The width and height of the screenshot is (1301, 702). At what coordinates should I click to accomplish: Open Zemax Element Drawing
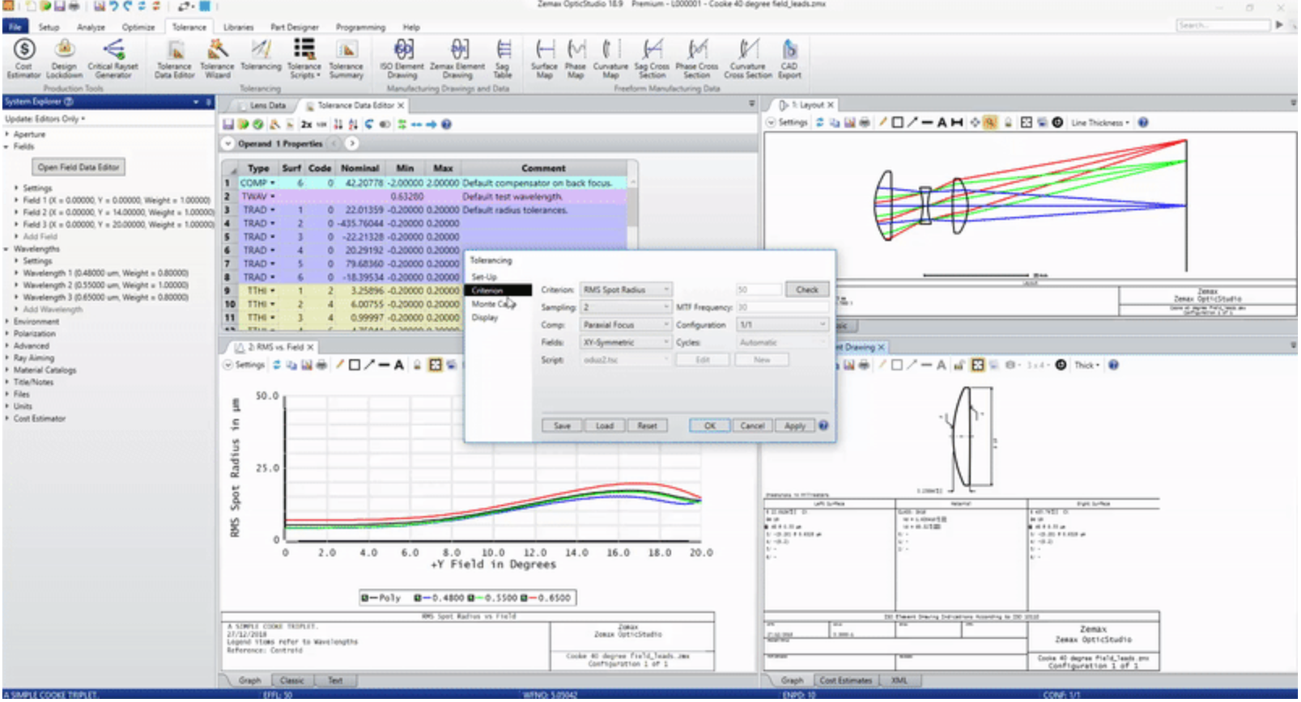(x=457, y=58)
